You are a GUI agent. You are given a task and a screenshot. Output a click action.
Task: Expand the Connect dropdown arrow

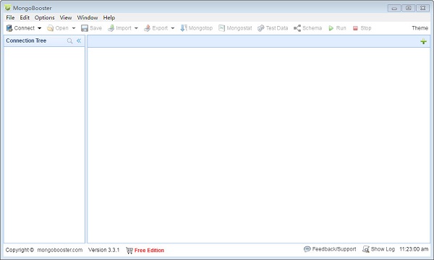point(39,28)
